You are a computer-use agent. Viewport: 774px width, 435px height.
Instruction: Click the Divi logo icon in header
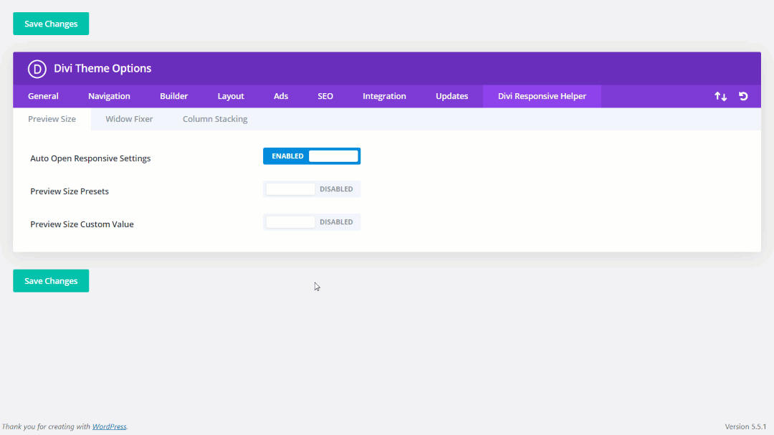(37, 69)
